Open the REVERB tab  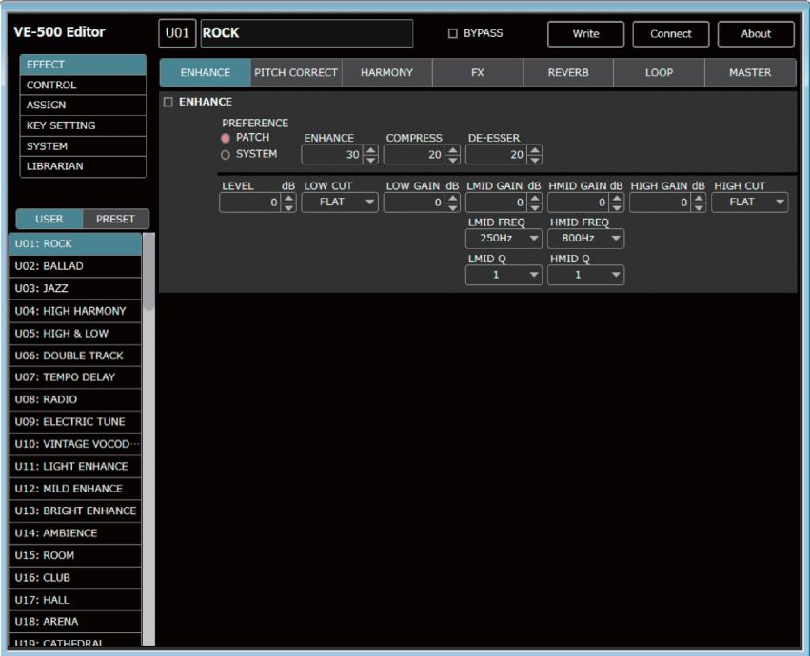[x=568, y=73]
